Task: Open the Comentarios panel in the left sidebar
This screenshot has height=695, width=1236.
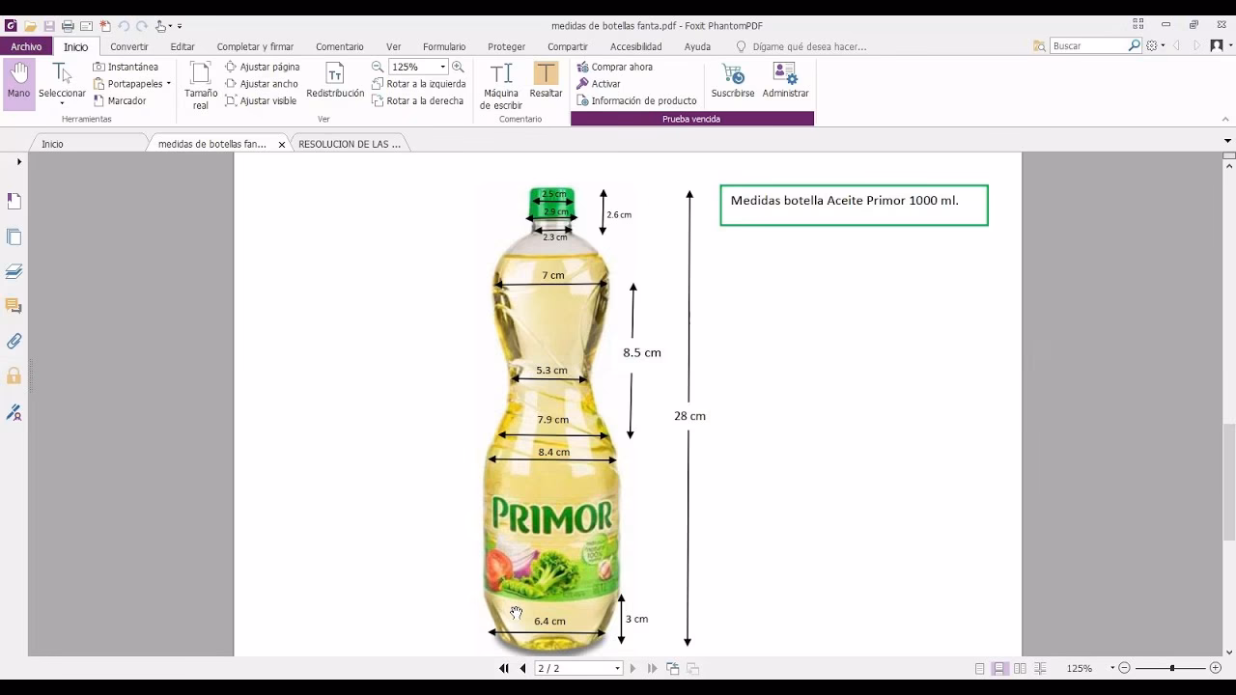Action: [14, 306]
